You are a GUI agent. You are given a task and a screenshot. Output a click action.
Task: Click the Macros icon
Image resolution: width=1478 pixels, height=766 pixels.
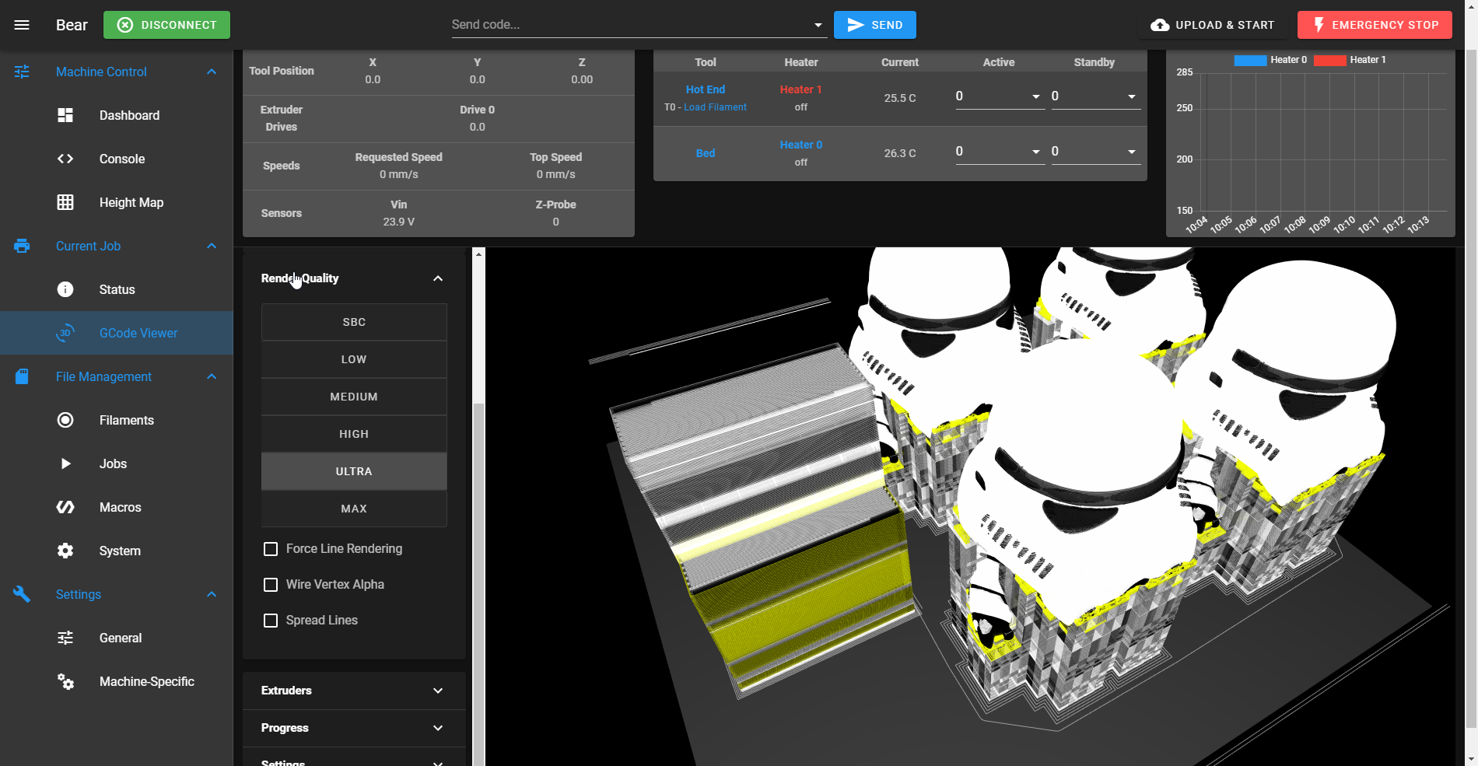[x=65, y=507]
